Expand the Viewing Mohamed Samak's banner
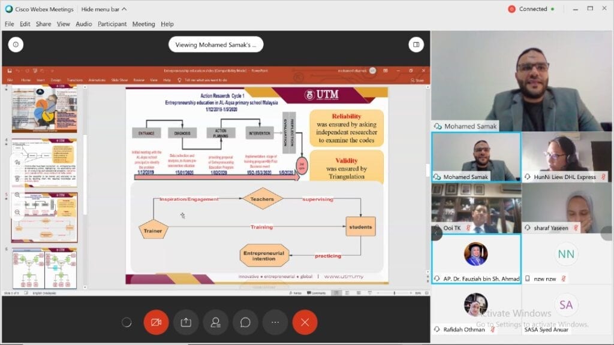The width and height of the screenshot is (614, 345). (x=215, y=44)
